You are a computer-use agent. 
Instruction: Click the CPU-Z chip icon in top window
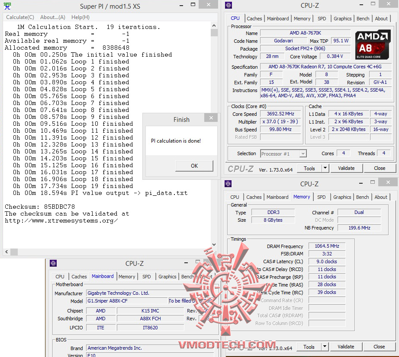(228, 5)
